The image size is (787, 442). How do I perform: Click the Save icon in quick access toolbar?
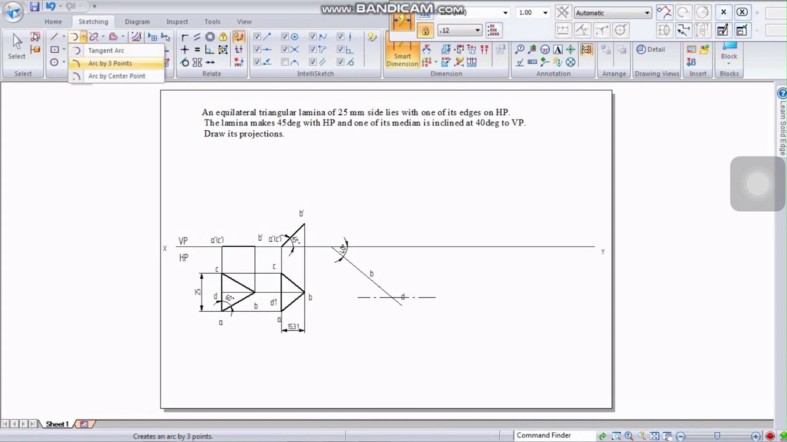point(34,7)
